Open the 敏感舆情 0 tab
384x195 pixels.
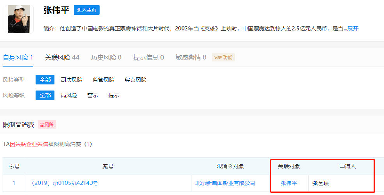tap(191, 58)
